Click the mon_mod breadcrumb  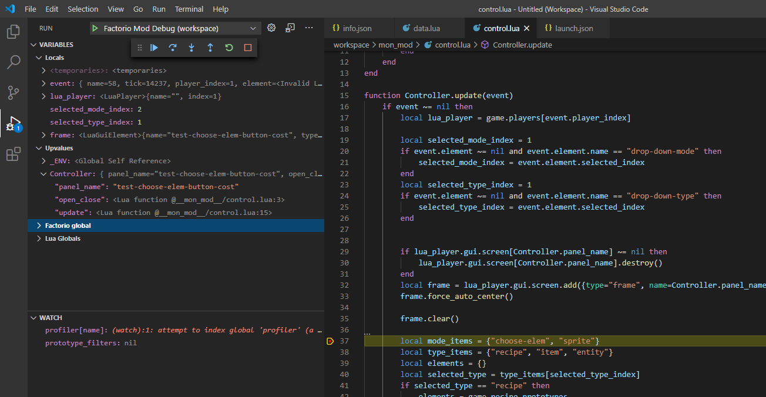click(394, 45)
